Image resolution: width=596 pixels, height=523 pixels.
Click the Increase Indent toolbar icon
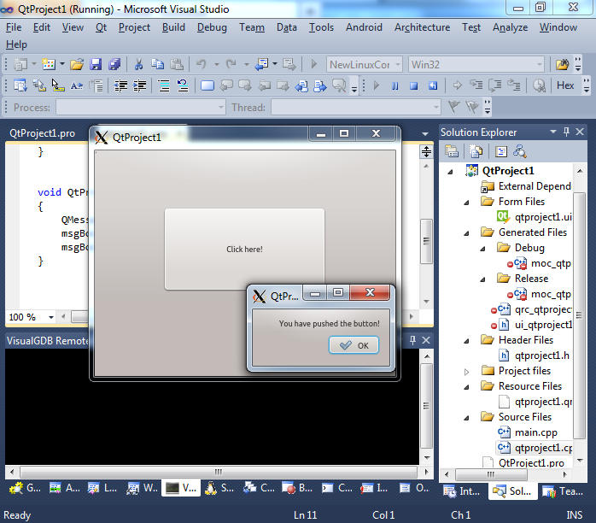point(139,85)
